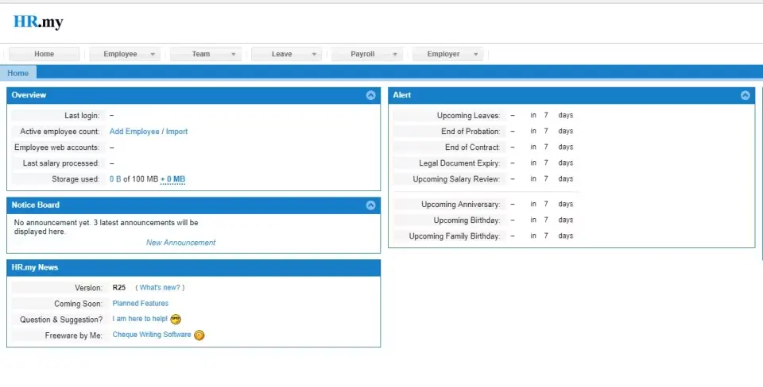
Task: Open the New Announcement link
Action: [180, 243]
